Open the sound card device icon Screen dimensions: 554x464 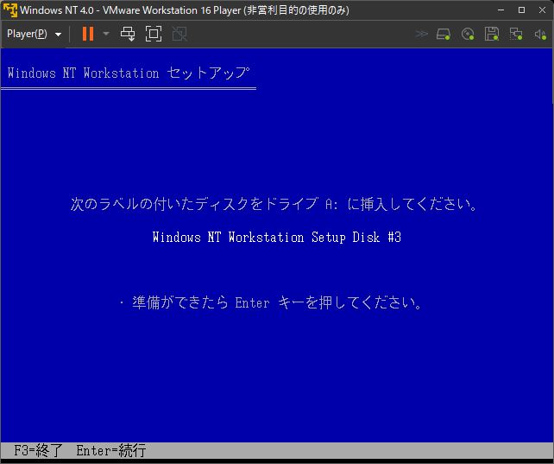point(540,35)
